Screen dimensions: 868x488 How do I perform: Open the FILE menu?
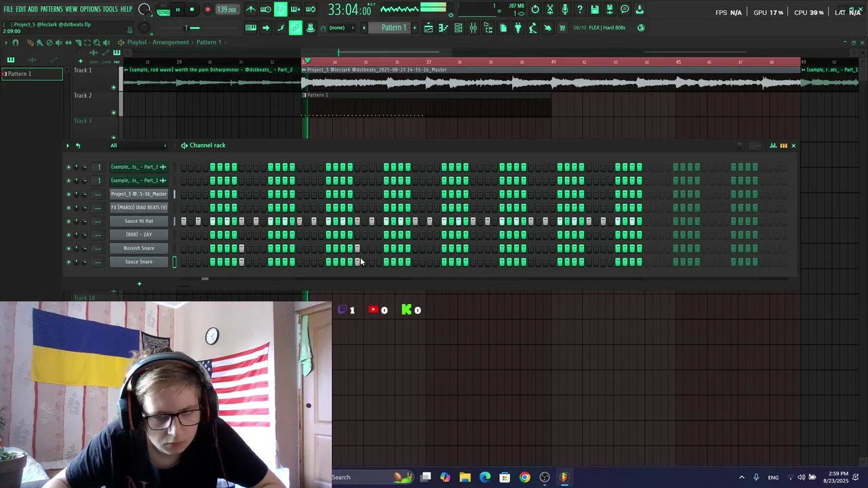[8, 9]
